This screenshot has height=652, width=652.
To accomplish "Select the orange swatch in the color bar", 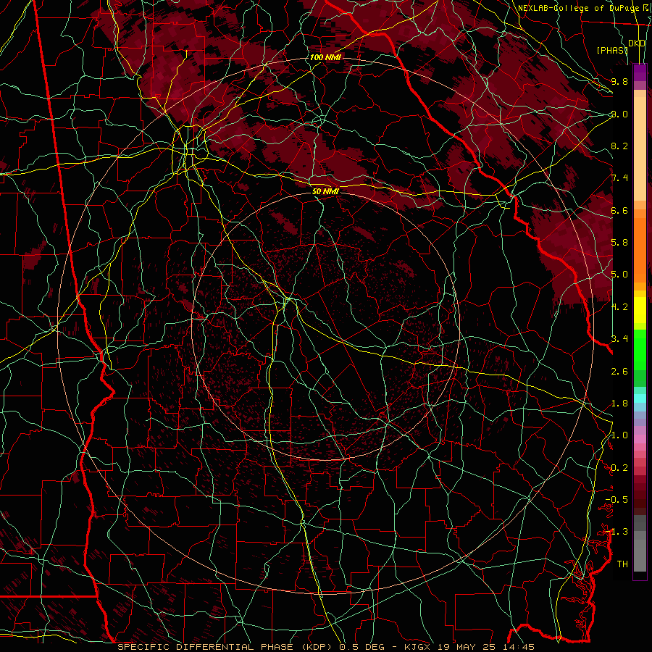I will [x=640, y=251].
